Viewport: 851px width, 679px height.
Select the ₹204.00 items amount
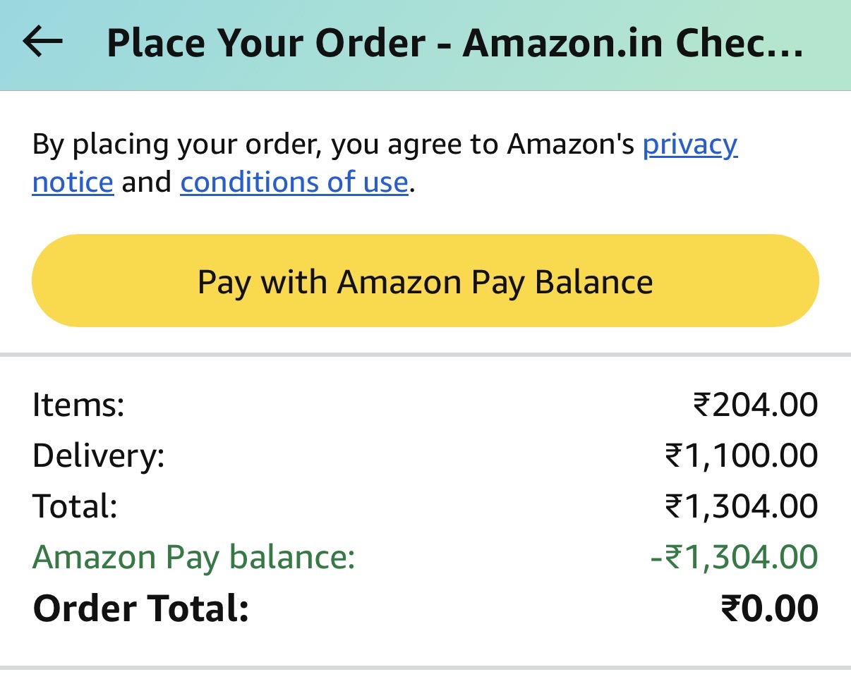pos(755,405)
